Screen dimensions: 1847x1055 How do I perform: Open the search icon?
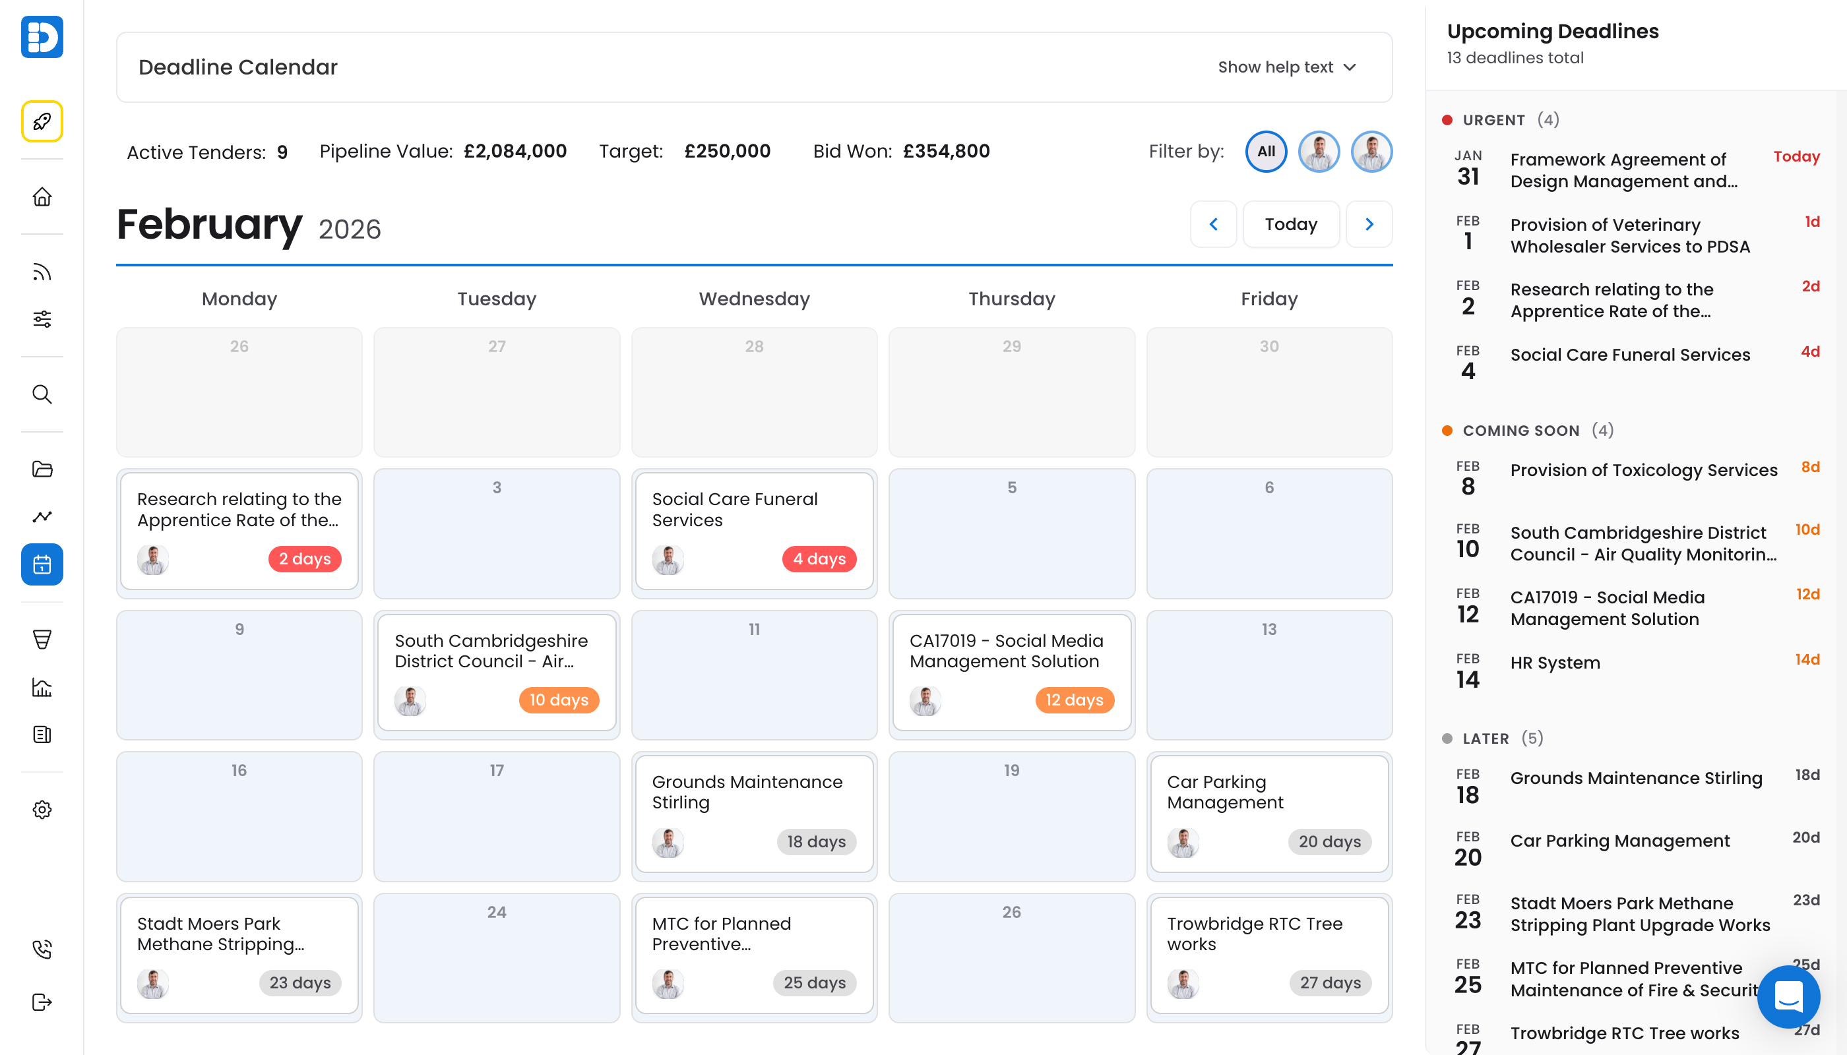pos(42,395)
